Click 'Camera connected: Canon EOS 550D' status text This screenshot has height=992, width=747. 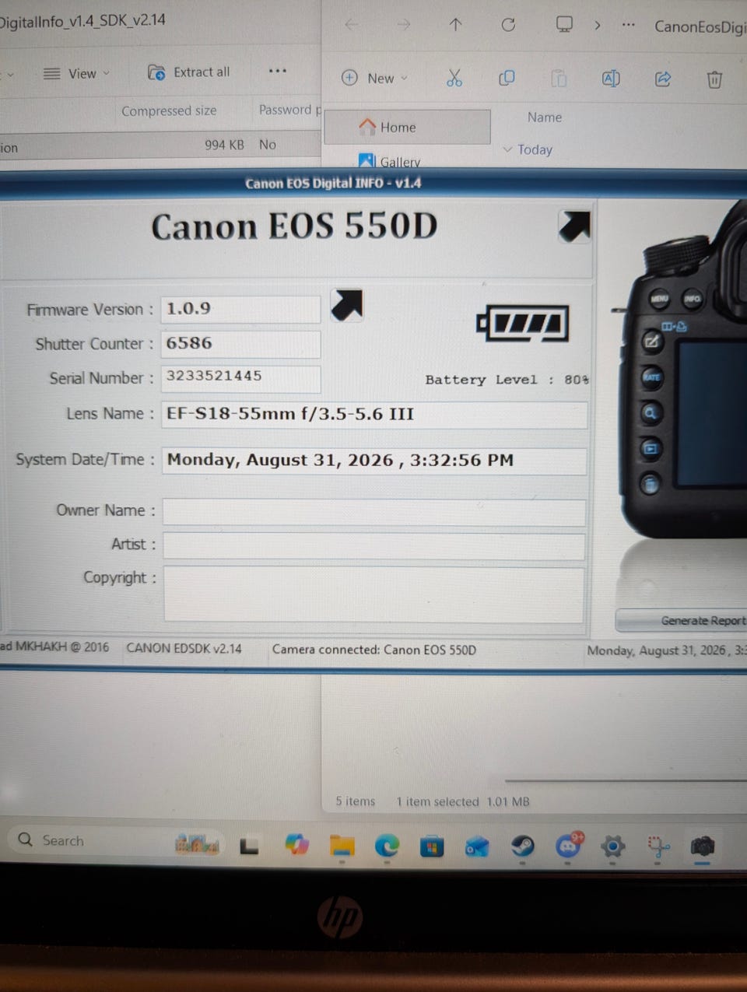(374, 650)
